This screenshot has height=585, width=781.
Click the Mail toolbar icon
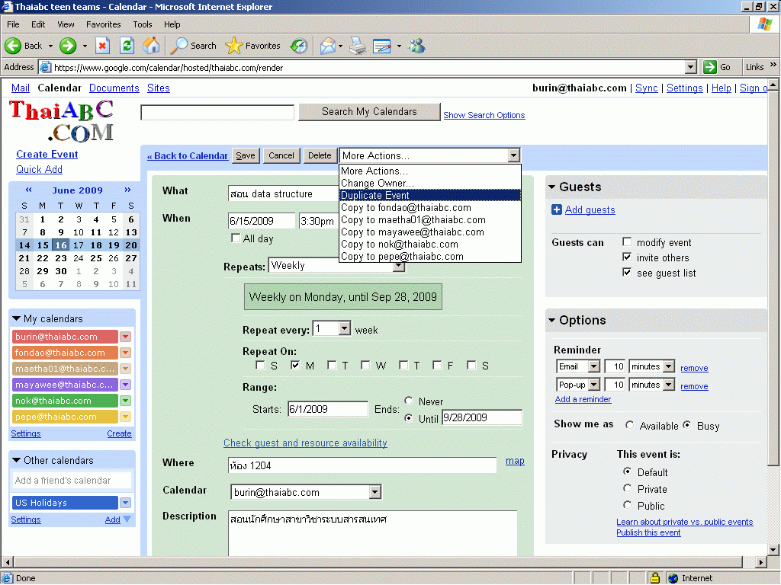tap(327, 46)
